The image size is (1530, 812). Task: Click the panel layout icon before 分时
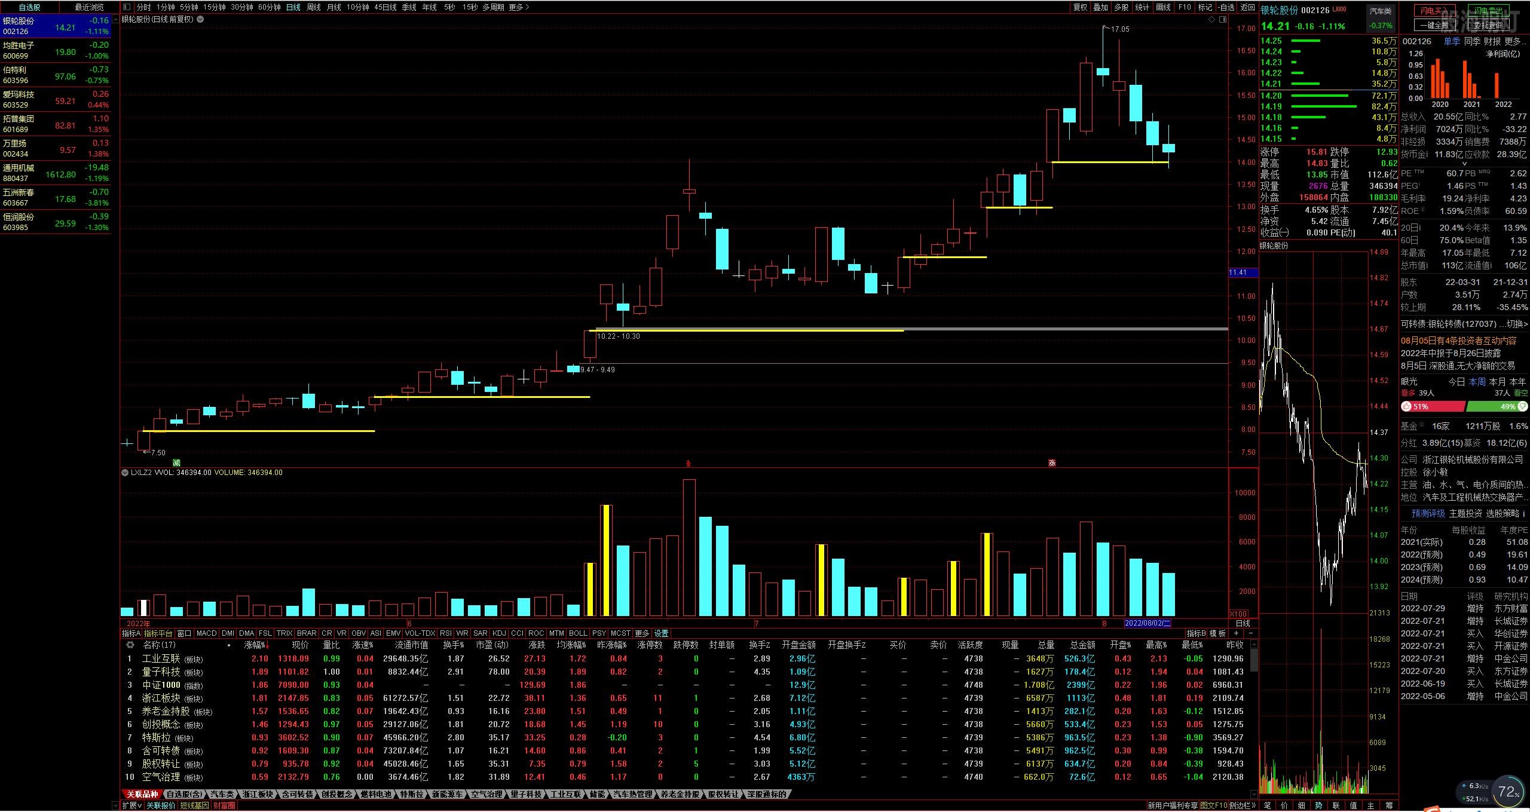tap(127, 7)
